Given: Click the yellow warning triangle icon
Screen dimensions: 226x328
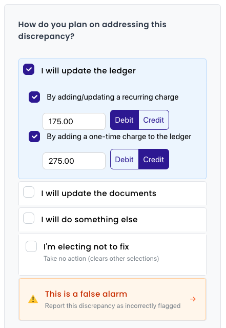Looking at the screenshot, I should pyautogui.click(x=33, y=299).
